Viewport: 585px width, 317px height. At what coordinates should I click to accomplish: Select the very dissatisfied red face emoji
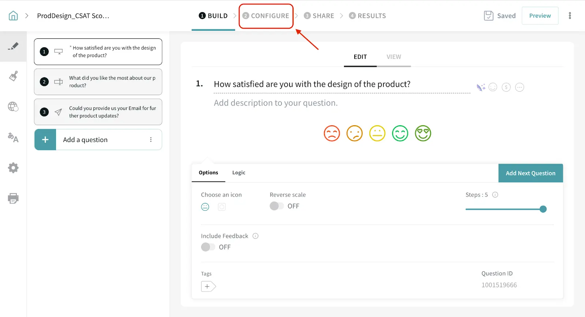[x=332, y=133]
